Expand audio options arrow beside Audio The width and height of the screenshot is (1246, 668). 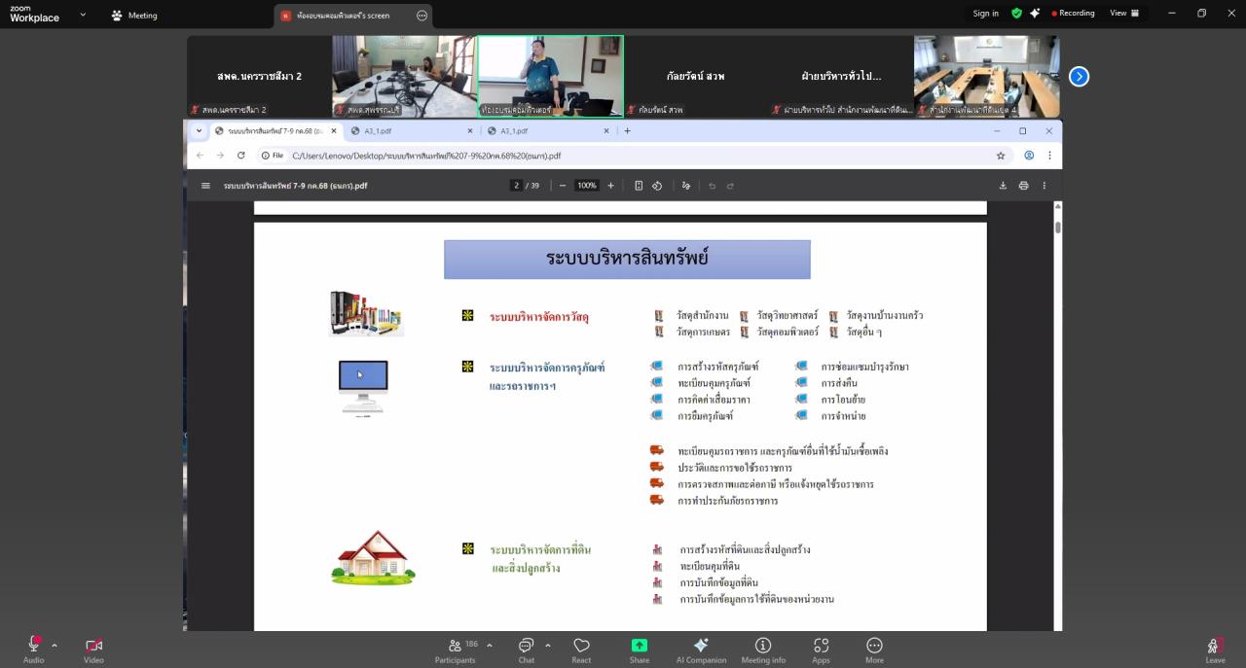pyautogui.click(x=55, y=645)
